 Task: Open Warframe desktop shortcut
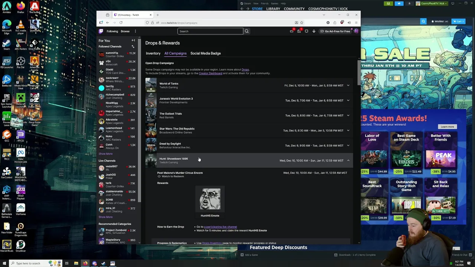[x=21, y=210]
